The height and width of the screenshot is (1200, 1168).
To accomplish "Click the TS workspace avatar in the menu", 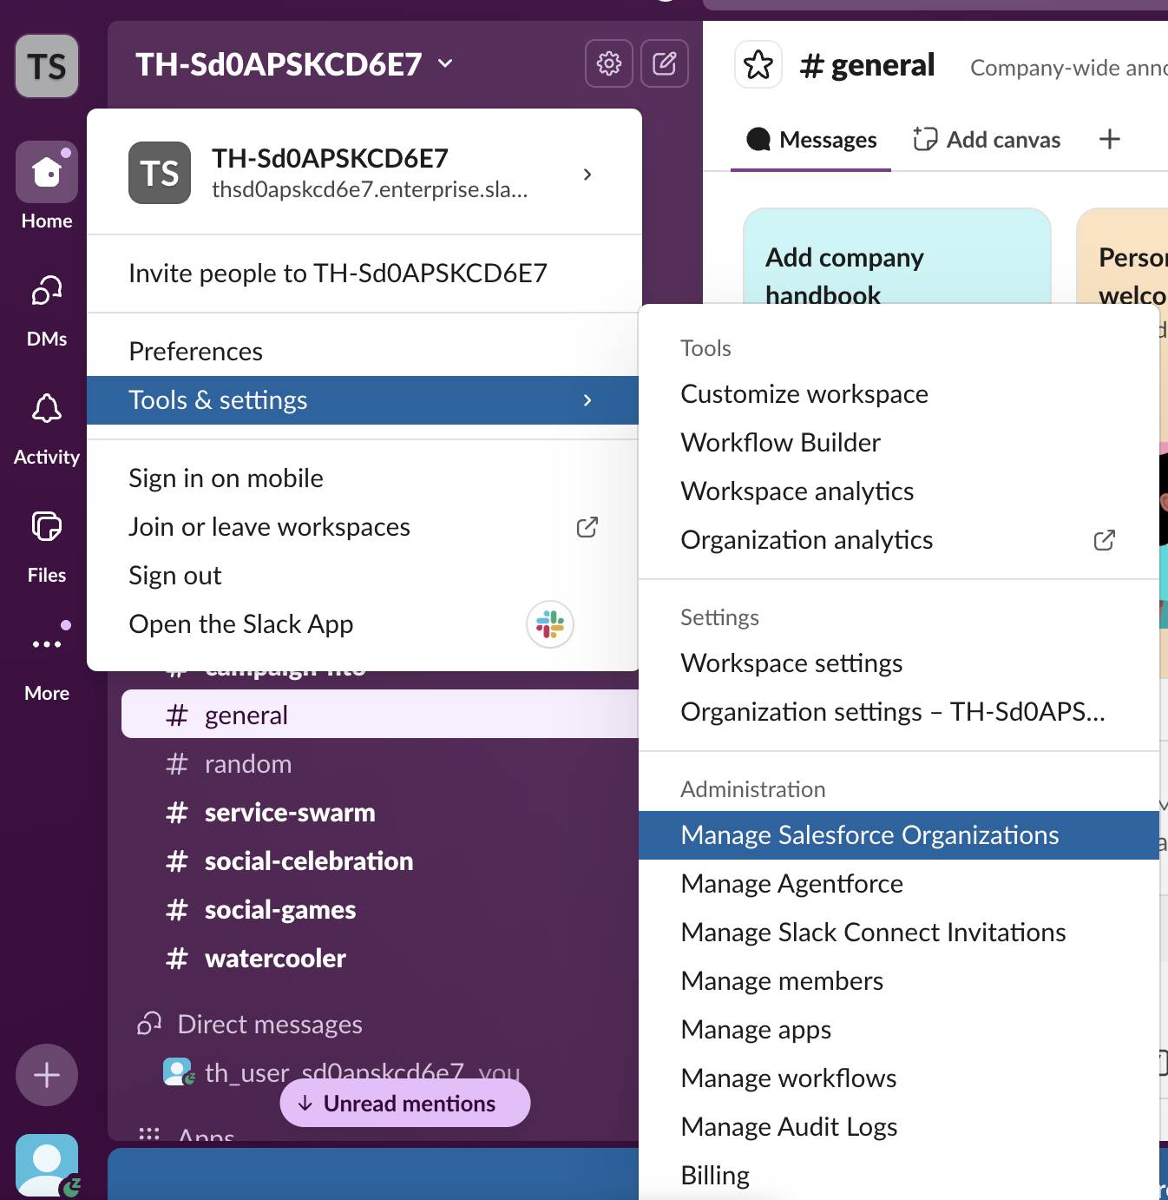I will point(160,173).
